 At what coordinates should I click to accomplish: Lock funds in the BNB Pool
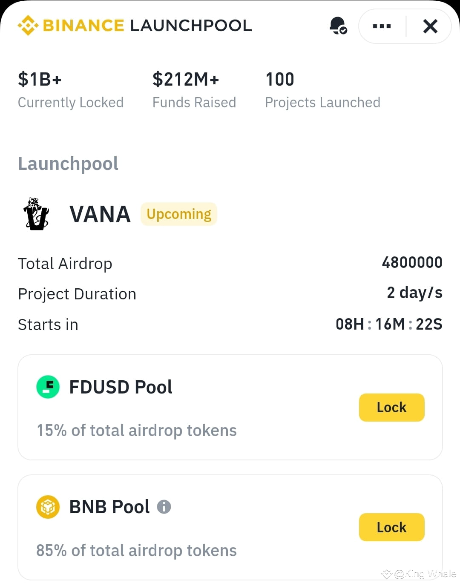pyautogui.click(x=391, y=527)
